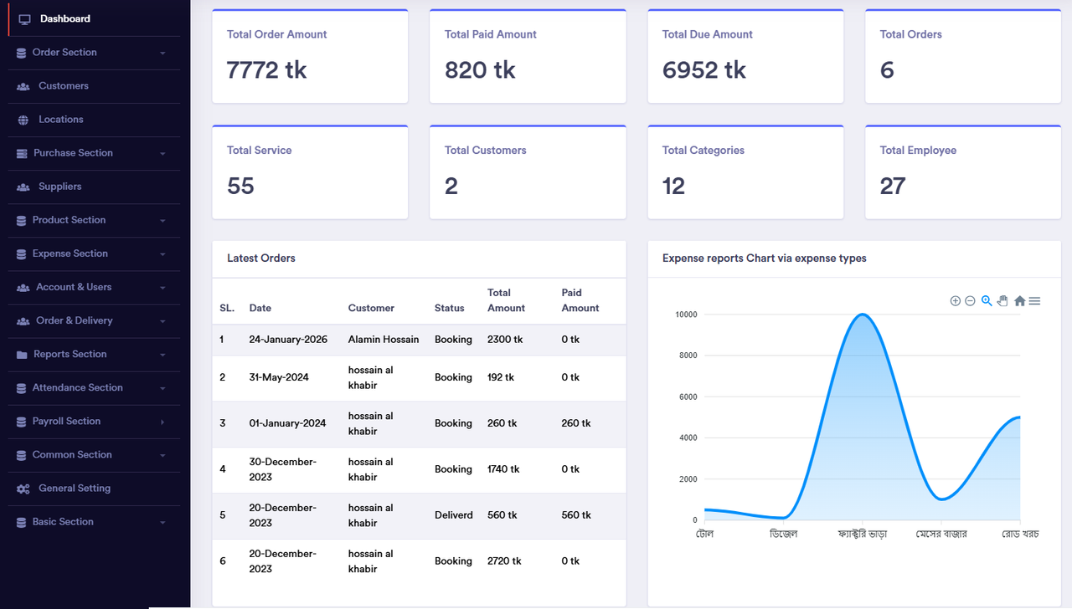Select the Total Orders card
The image size is (1072, 609).
coord(963,56)
